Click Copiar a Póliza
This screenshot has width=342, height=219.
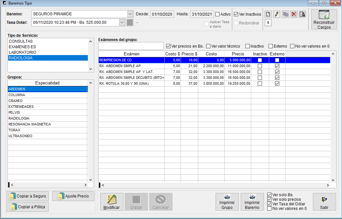(28, 207)
